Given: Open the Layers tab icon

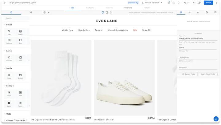Looking at the screenshot, I should [x=31, y=12].
